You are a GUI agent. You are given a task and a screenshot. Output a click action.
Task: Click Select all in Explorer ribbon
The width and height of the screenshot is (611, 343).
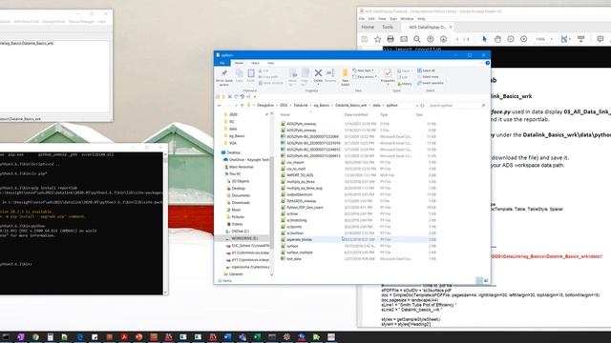(426, 71)
